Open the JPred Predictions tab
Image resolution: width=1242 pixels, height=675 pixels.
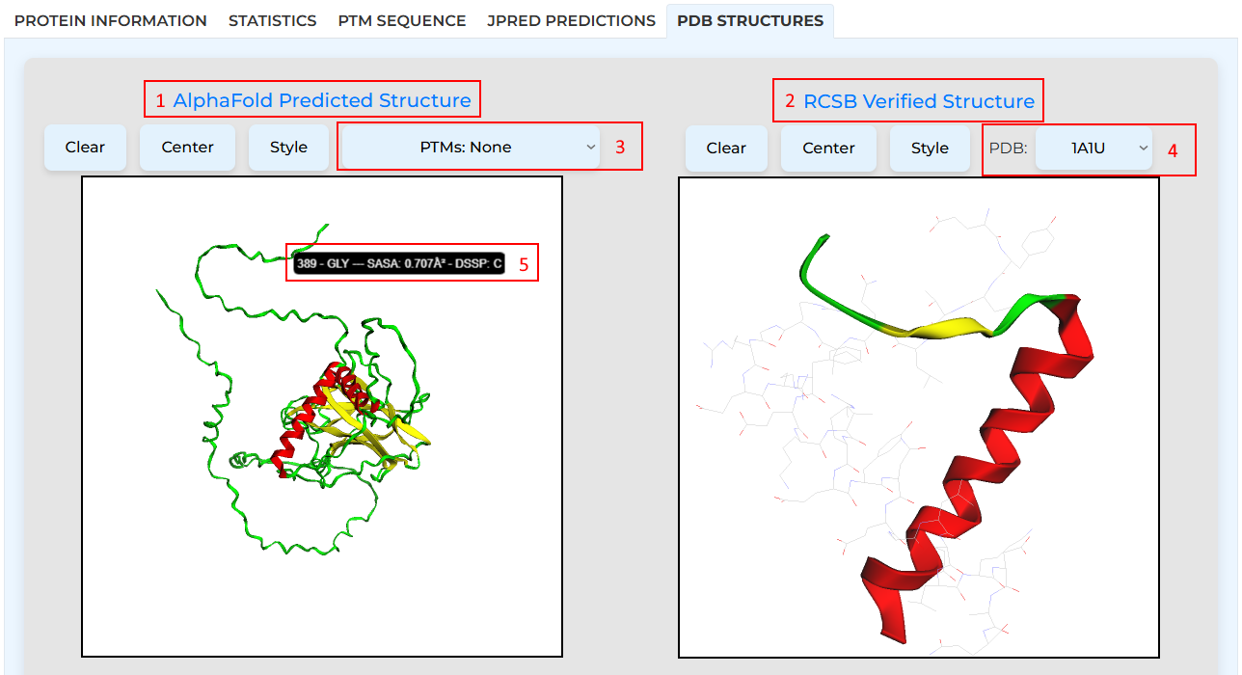[571, 20]
